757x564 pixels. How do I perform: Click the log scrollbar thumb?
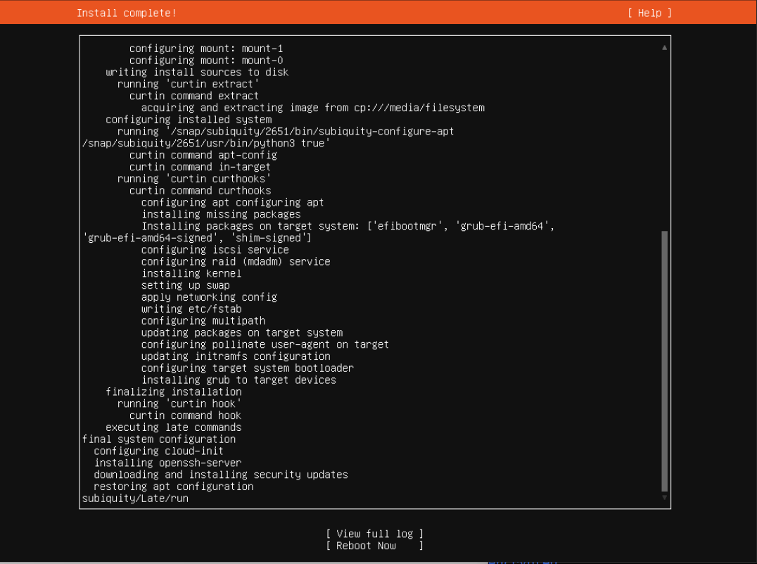tap(664, 361)
